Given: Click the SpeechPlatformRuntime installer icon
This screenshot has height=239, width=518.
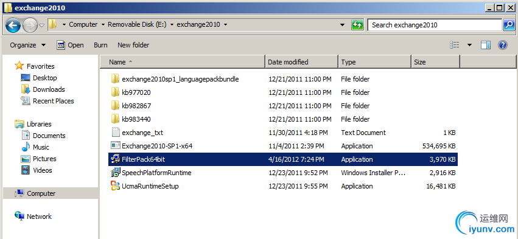Looking at the screenshot, I should (115, 173).
